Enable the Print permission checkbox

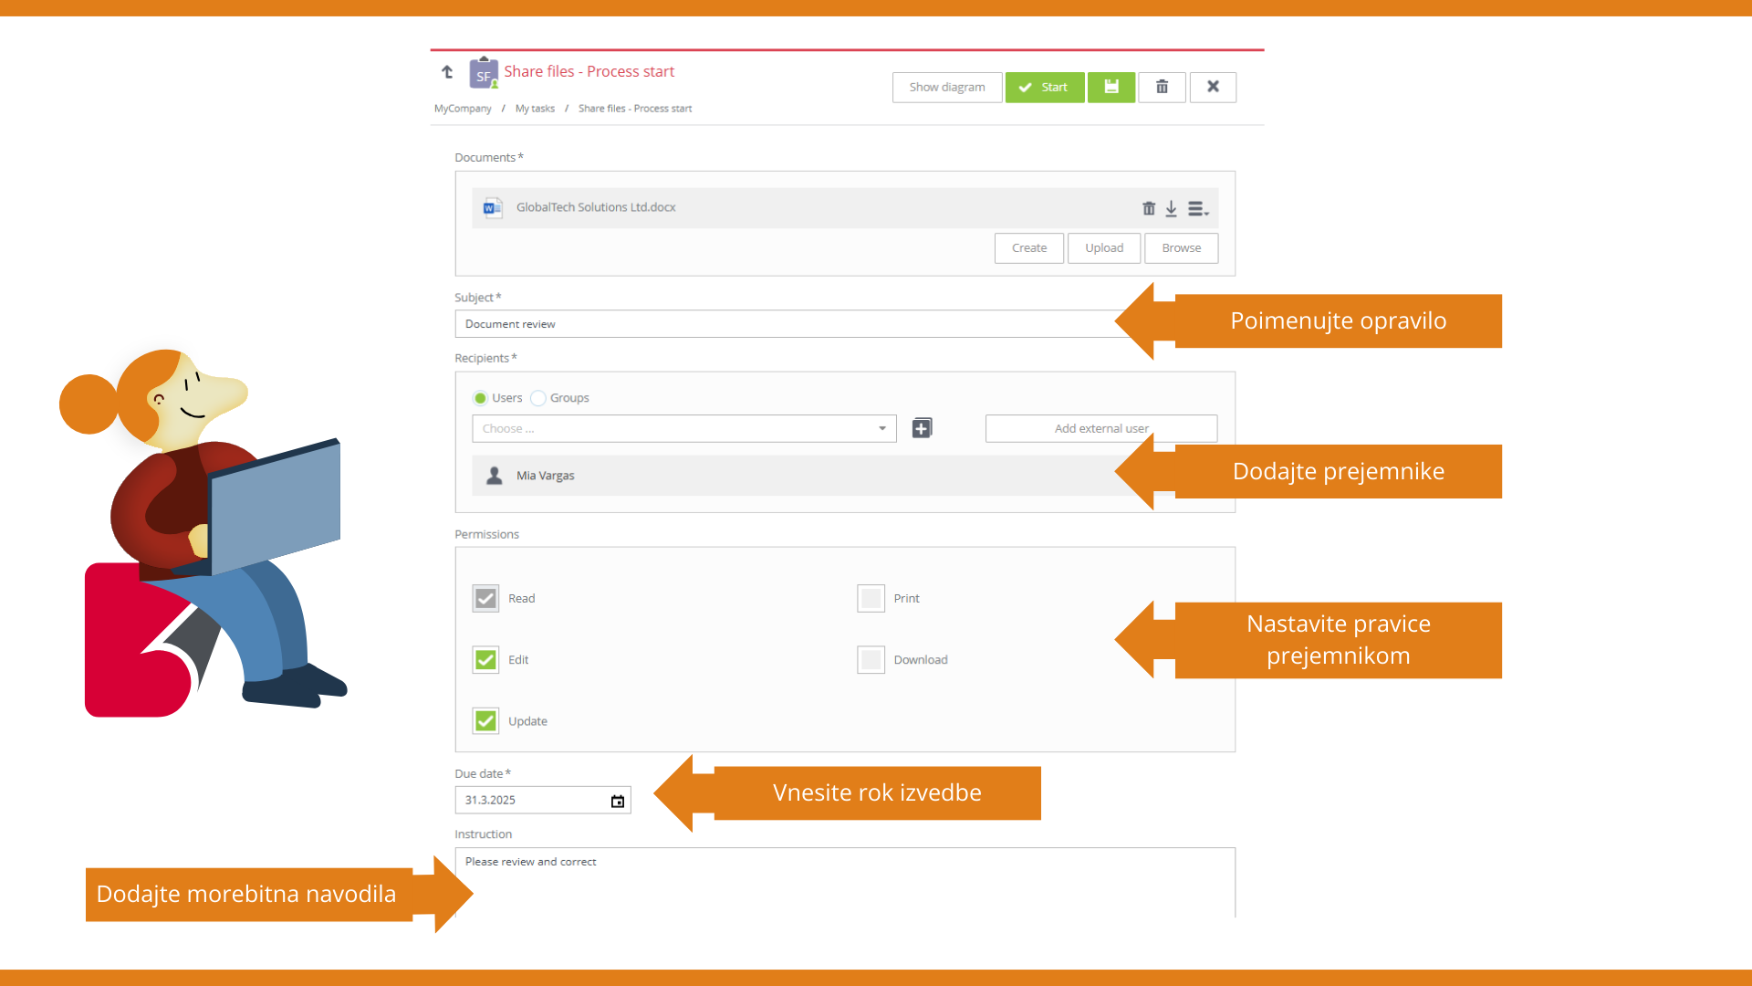(871, 598)
